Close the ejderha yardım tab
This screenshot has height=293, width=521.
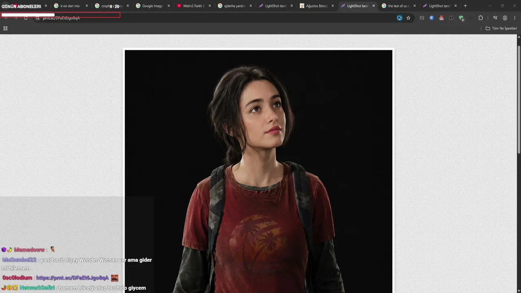click(x=251, y=6)
